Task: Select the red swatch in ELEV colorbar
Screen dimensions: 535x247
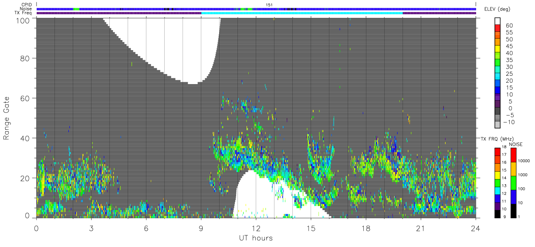Action: pos(498,29)
